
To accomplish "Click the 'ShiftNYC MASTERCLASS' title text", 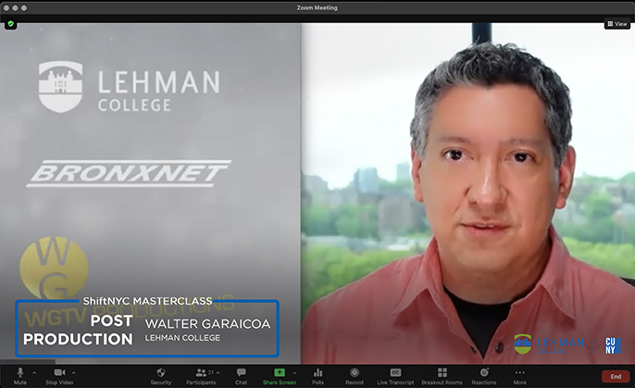I will [147, 301].
